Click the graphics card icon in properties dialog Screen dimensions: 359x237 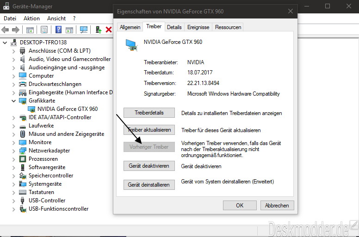pos(132,45)
